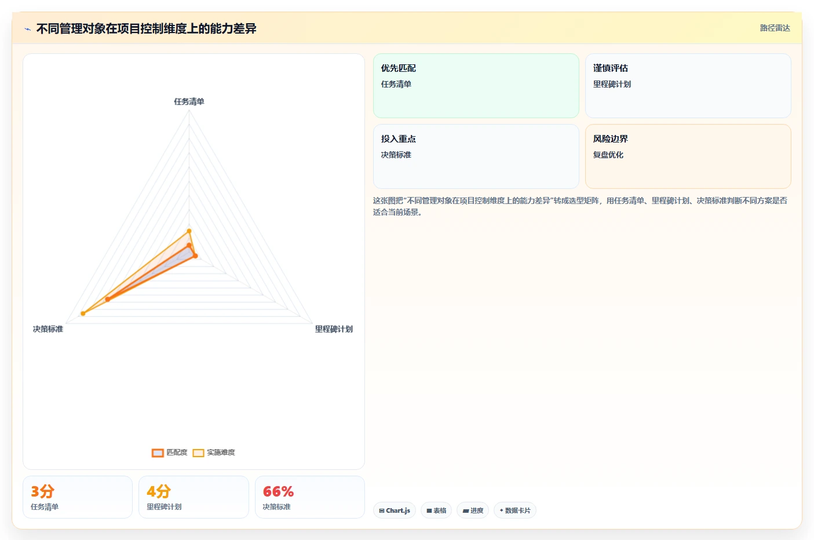Viewport: 814px width, 540px height.
Task: Click 任务清单 text in the 优先匹配 card
Action: tap(396, 84)
